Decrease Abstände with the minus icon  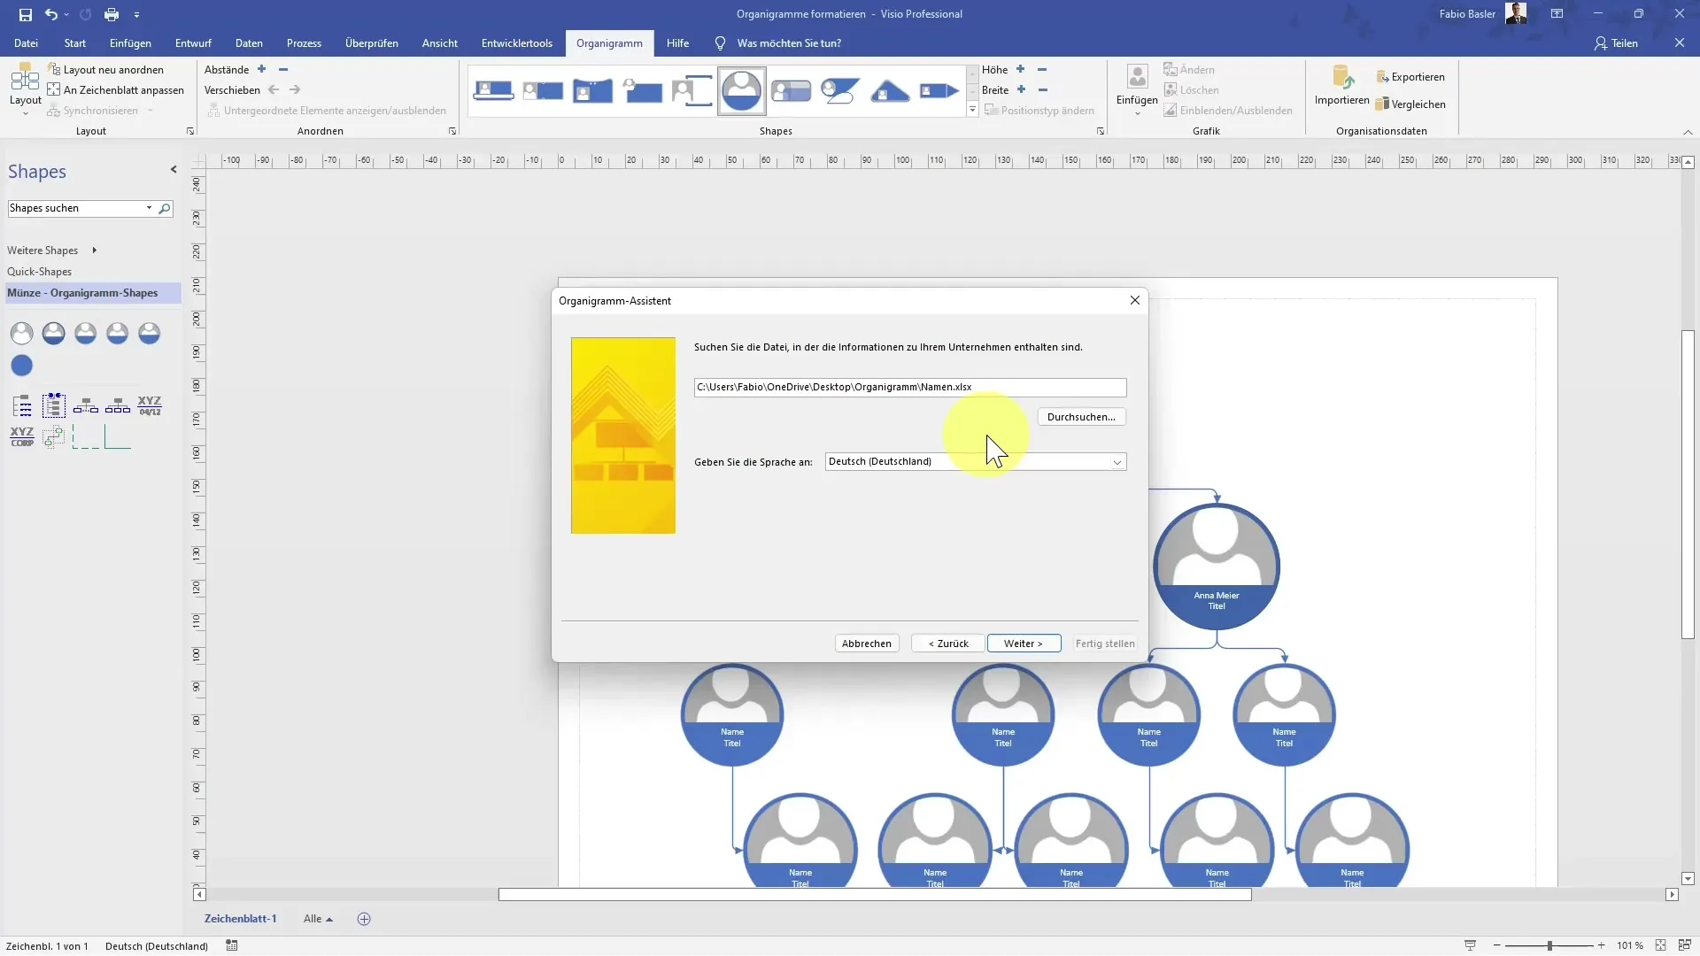pyautogui.click(x=283, y=69)
